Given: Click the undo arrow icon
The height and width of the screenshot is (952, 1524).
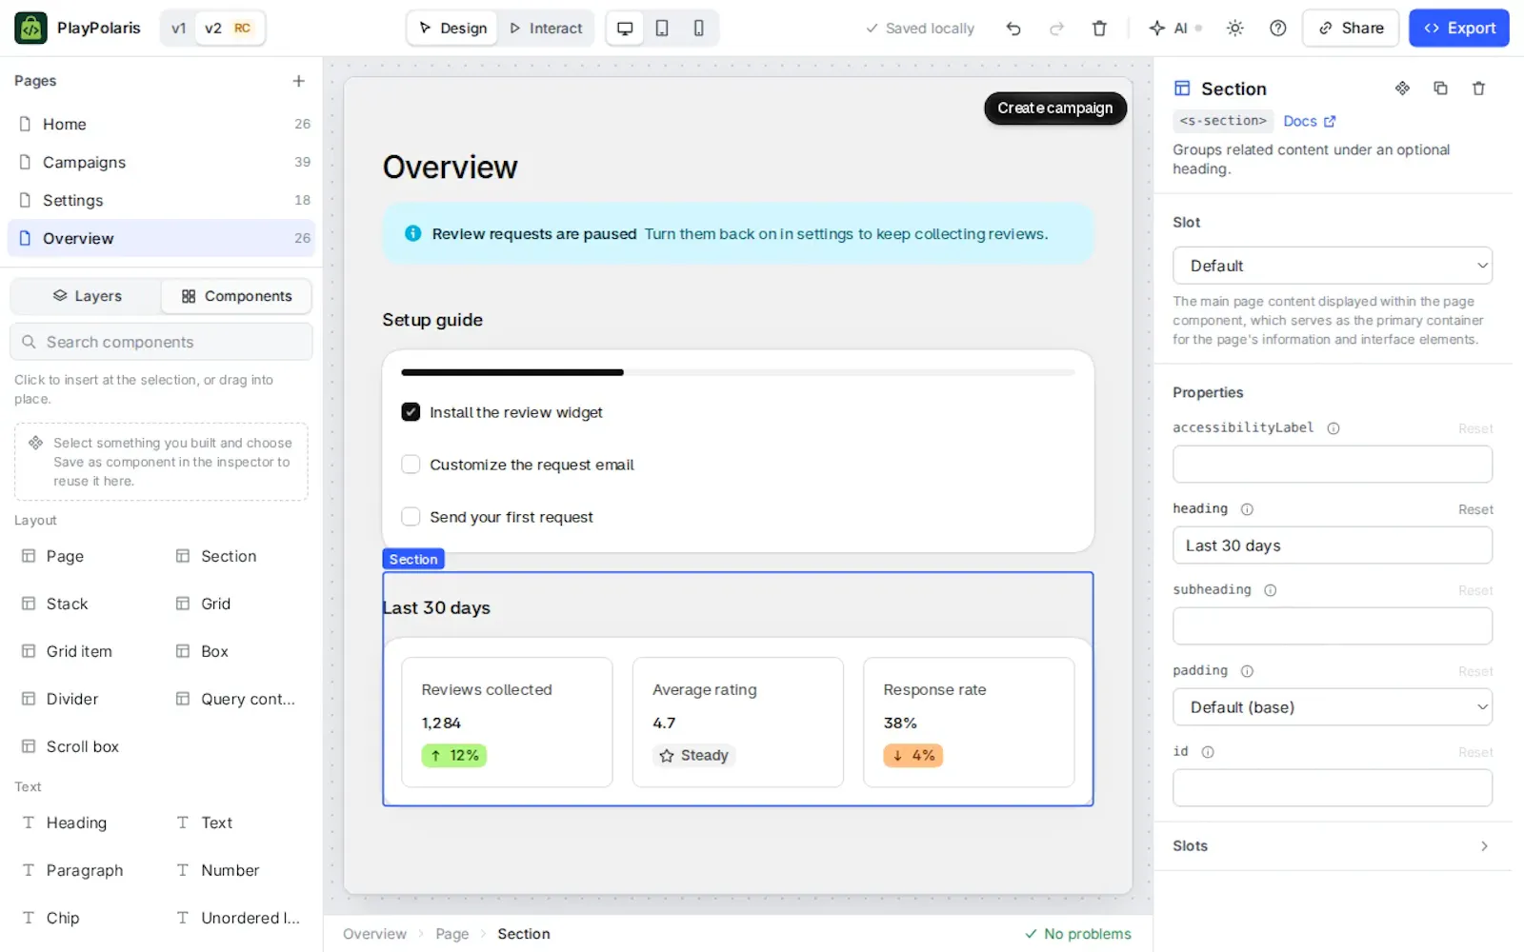Looking at the screenshot, I should [x=1013, y=29].
